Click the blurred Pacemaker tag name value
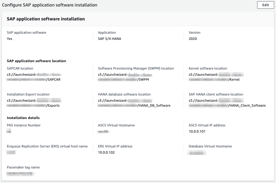 (20, 173)
